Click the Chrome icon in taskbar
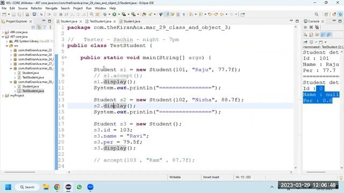Viewport: 344px width, 193px height. tap(57, 187)
